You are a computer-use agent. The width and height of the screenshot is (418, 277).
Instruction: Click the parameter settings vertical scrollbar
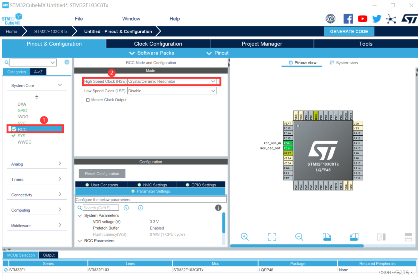pos(224,223)
